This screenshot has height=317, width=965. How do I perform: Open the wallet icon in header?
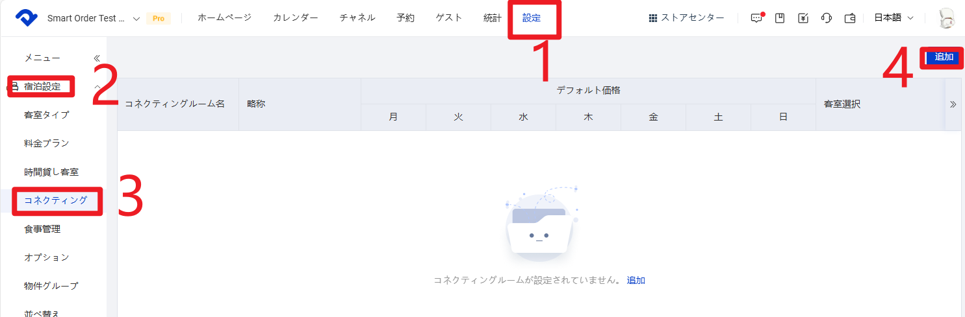point(850,18)
